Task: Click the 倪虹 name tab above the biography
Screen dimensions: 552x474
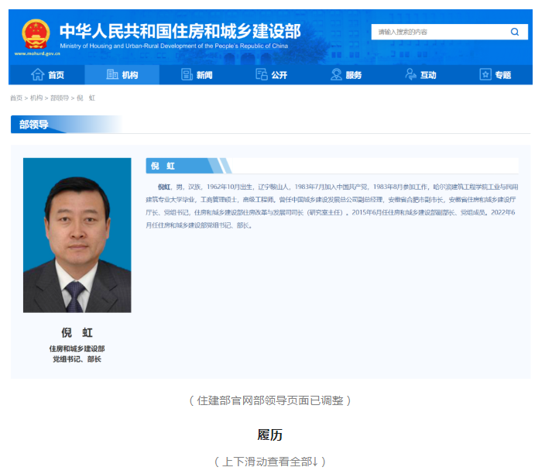Action: (166, 166)
